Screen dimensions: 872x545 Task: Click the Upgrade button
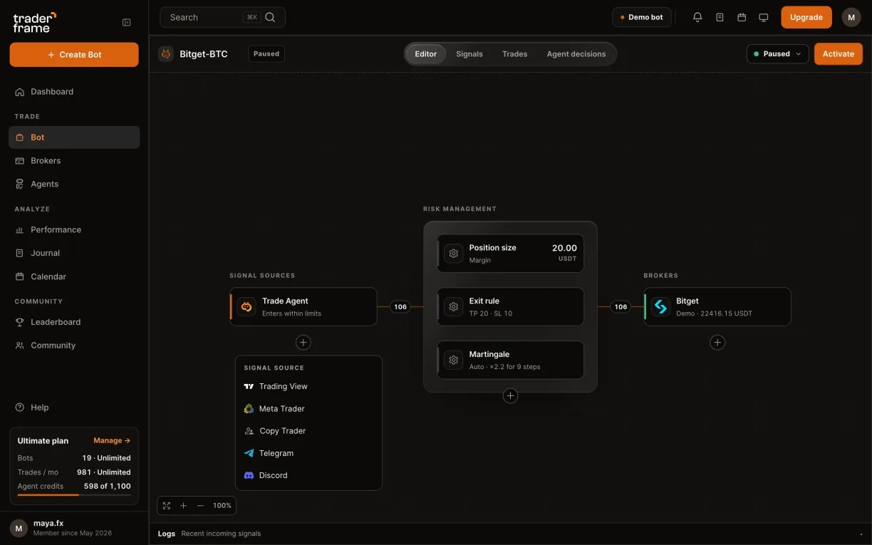click(x=806, y=17)
